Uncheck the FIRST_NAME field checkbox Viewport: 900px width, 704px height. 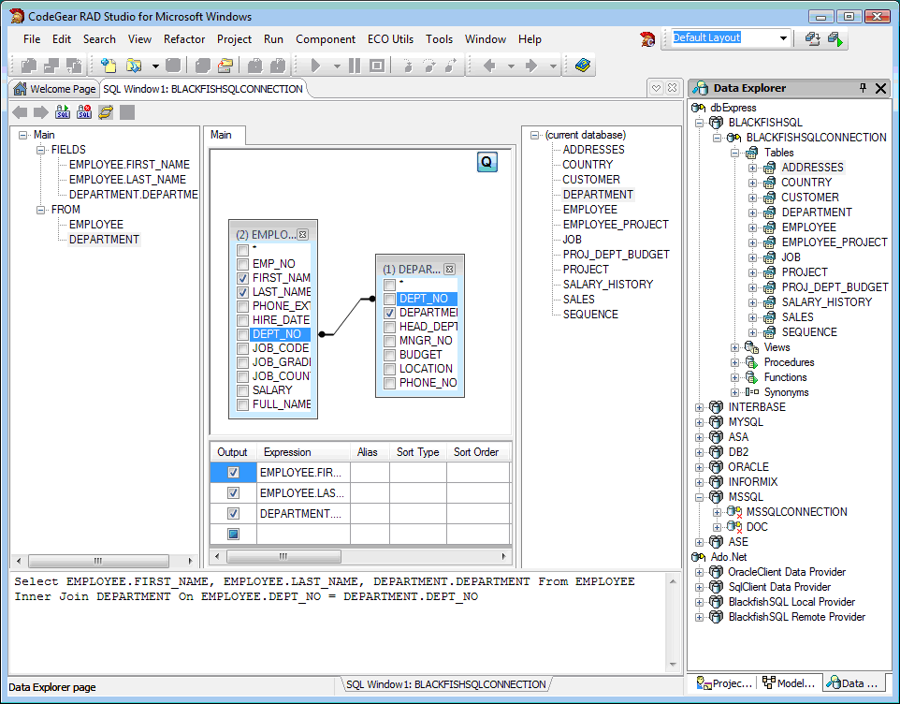point(243,279)
